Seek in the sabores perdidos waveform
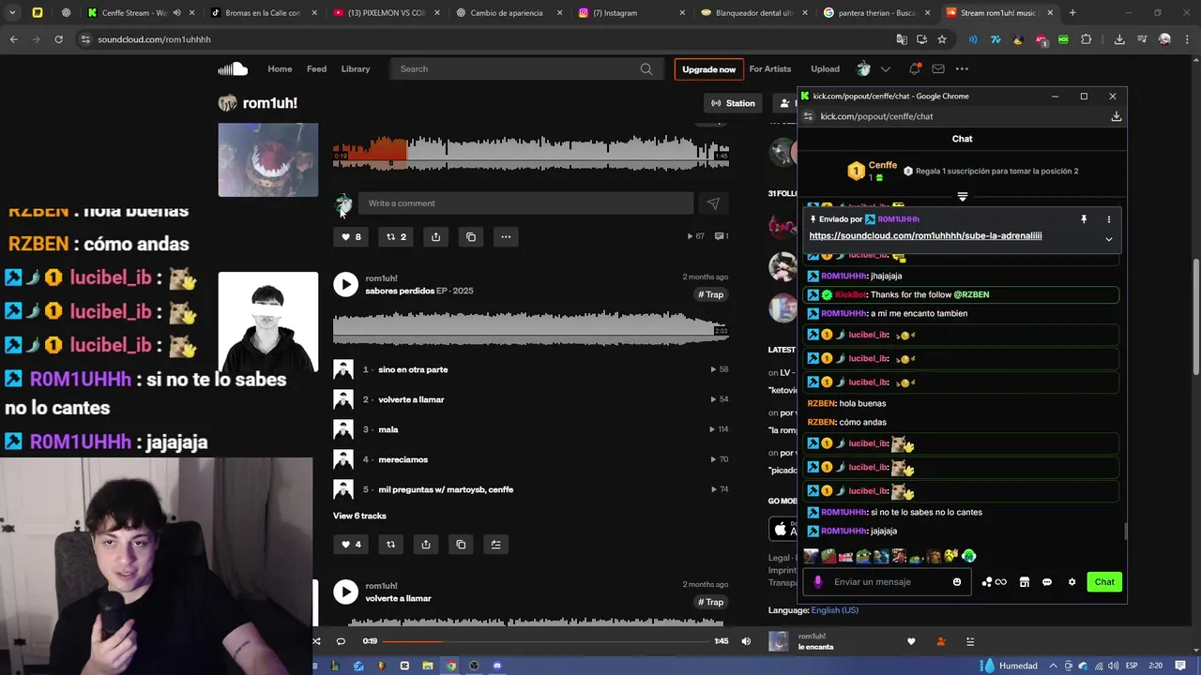1201x675 pixels. tap(531, 328)
